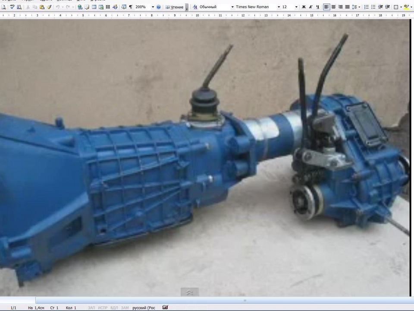This screenshot has width=414, height=311.
Task: Decrease the paragraph indent
Action: pos(380,7)
